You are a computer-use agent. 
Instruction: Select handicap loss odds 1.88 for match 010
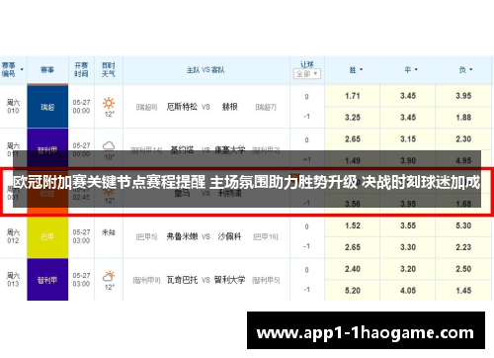pos(463,118)
